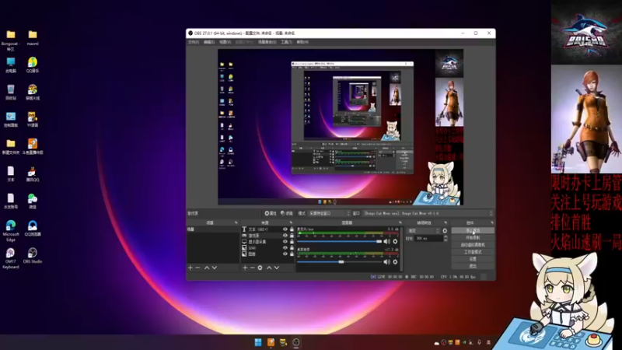
Task: Click the 开始录制 start recording button
Action: pyautogui.click(x=473, y=238)
